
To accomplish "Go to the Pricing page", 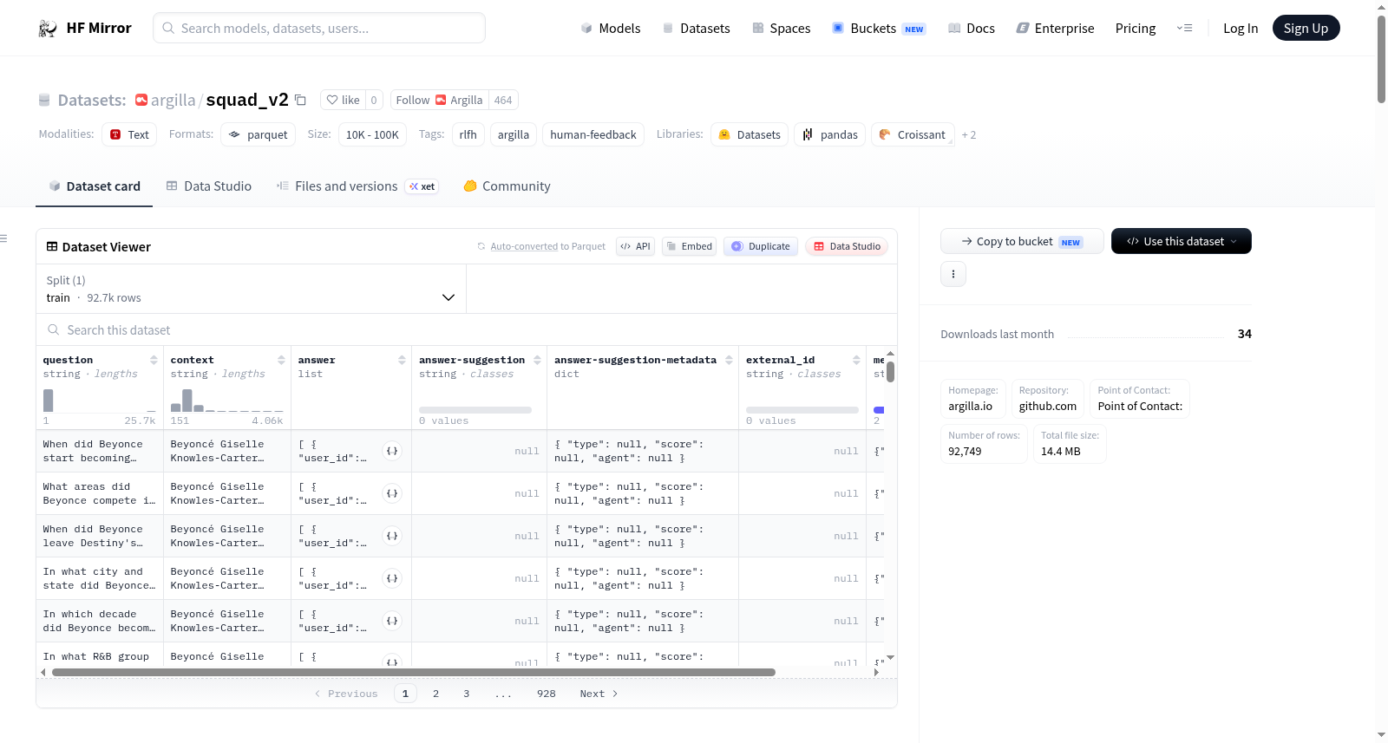I will point(1136,29).
